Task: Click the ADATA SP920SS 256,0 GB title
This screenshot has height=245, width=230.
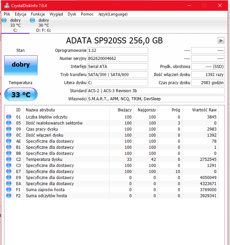Action: coord(114,41)
